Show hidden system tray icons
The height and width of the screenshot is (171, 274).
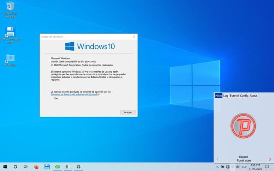[217, 167]
